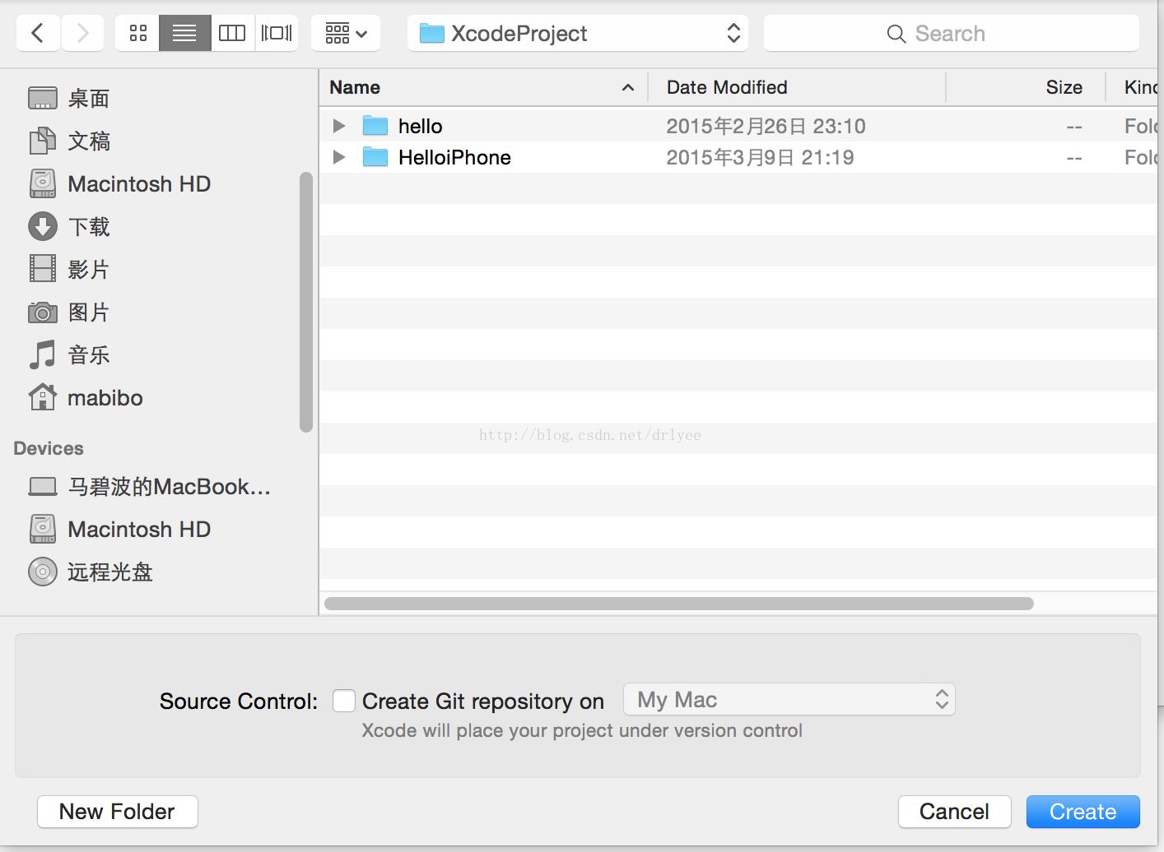The height and width of the screenshot is (852, 1164).
Task: Open the My Mac dropdown
Action: [789, 700]
